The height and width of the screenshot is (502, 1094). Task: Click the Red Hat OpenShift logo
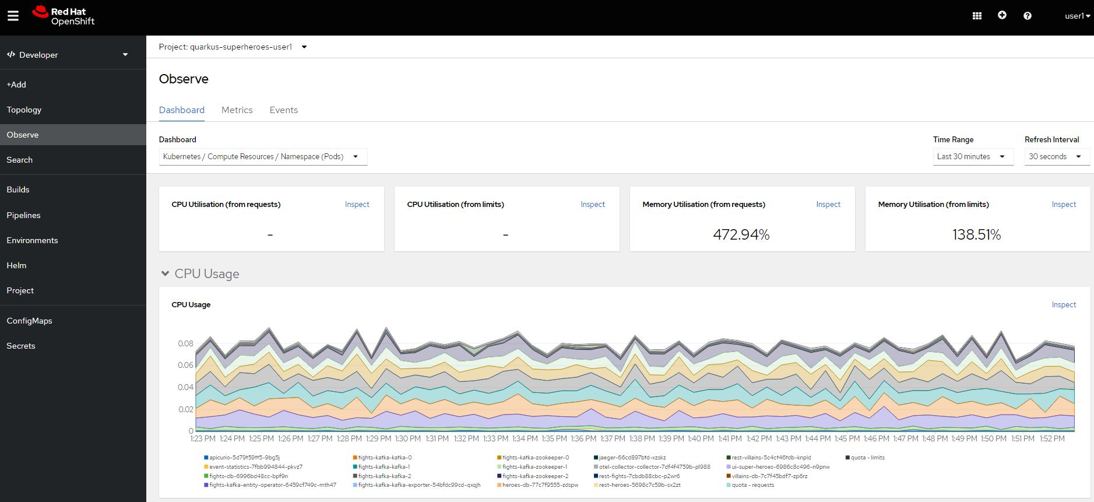63,16
